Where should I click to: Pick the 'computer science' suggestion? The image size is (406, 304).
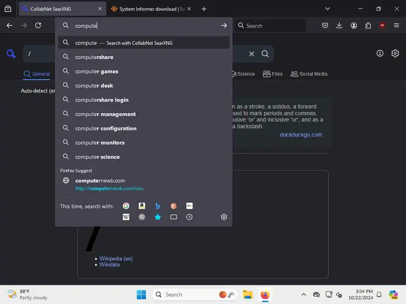pos(144,157)
